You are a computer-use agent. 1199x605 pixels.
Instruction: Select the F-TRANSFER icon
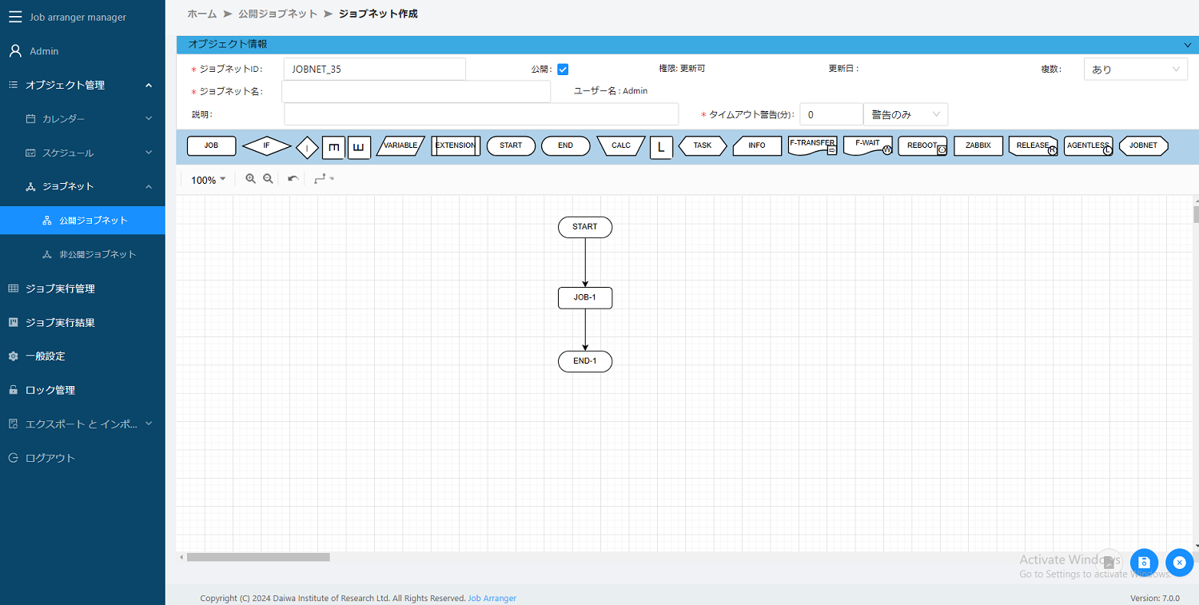[x=811, y=145]
